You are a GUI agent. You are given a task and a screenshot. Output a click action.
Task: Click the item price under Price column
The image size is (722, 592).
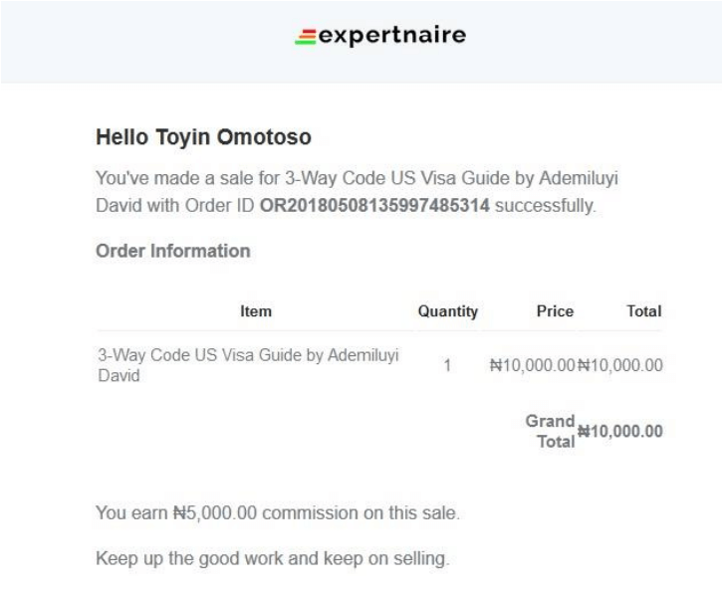(x=532, y=365)
